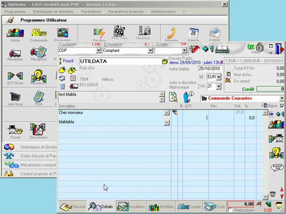Click the Bla-bla-bla speech bubble icon
Screen dimensions: 286x214
[277, 167]
